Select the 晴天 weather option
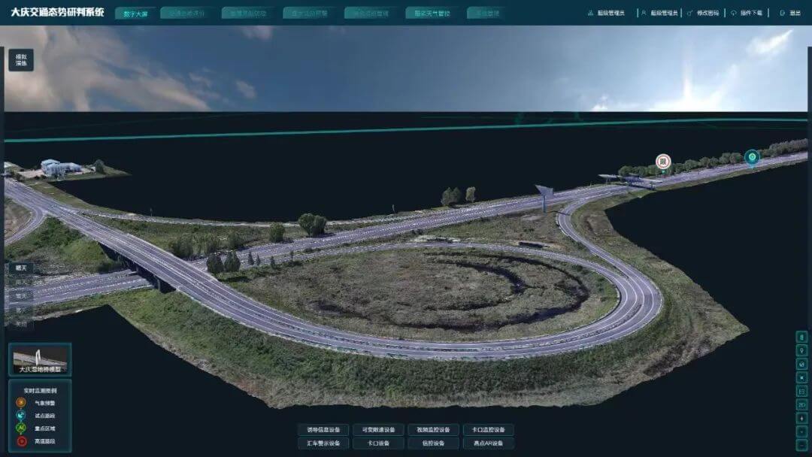 21,268
